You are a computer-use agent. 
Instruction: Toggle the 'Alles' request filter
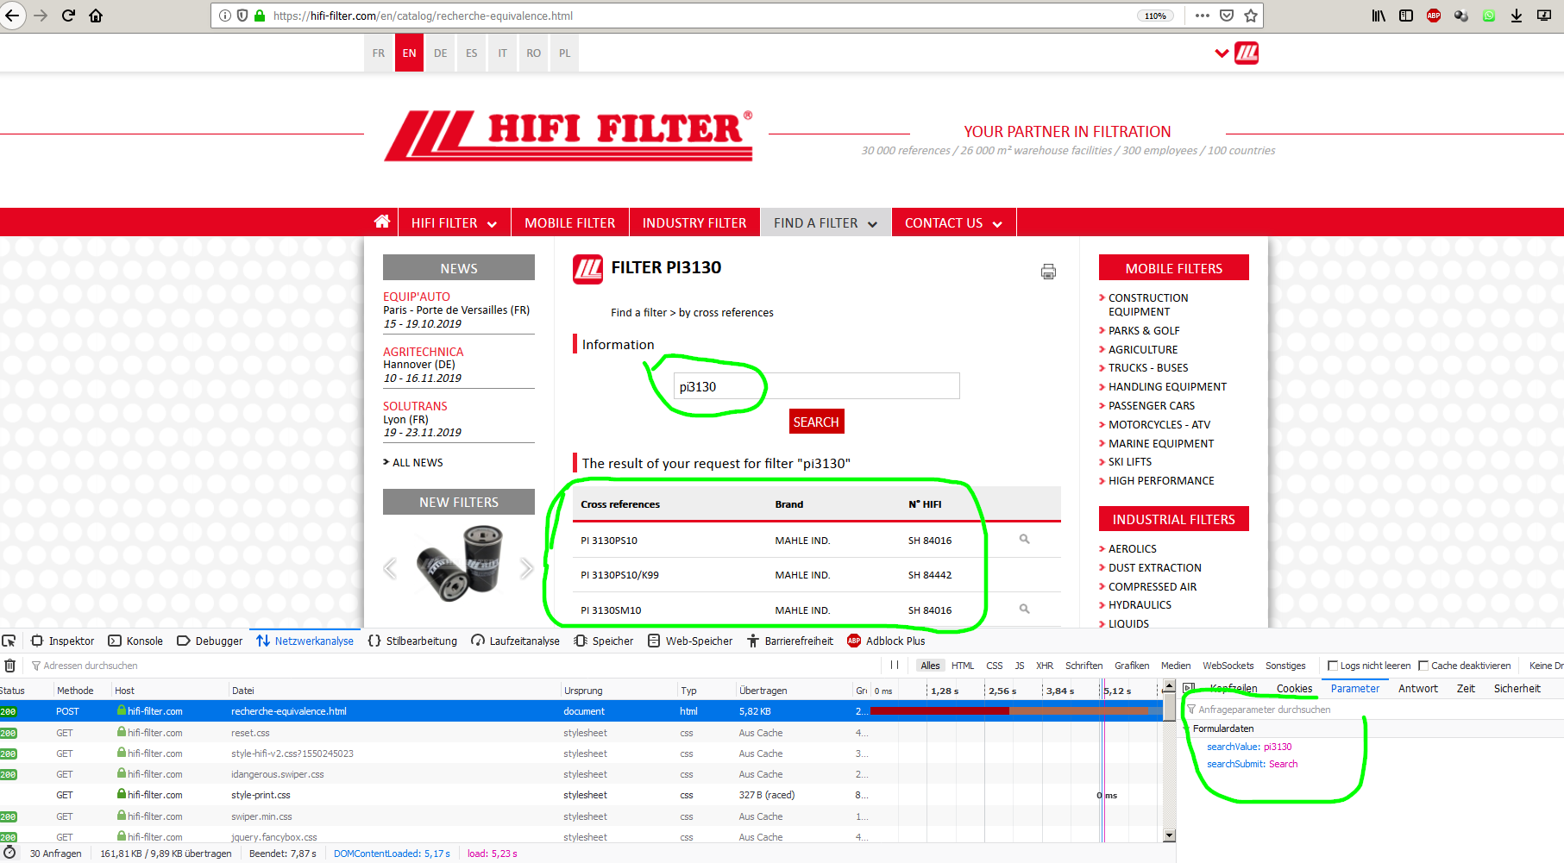(x=930, y=666)
